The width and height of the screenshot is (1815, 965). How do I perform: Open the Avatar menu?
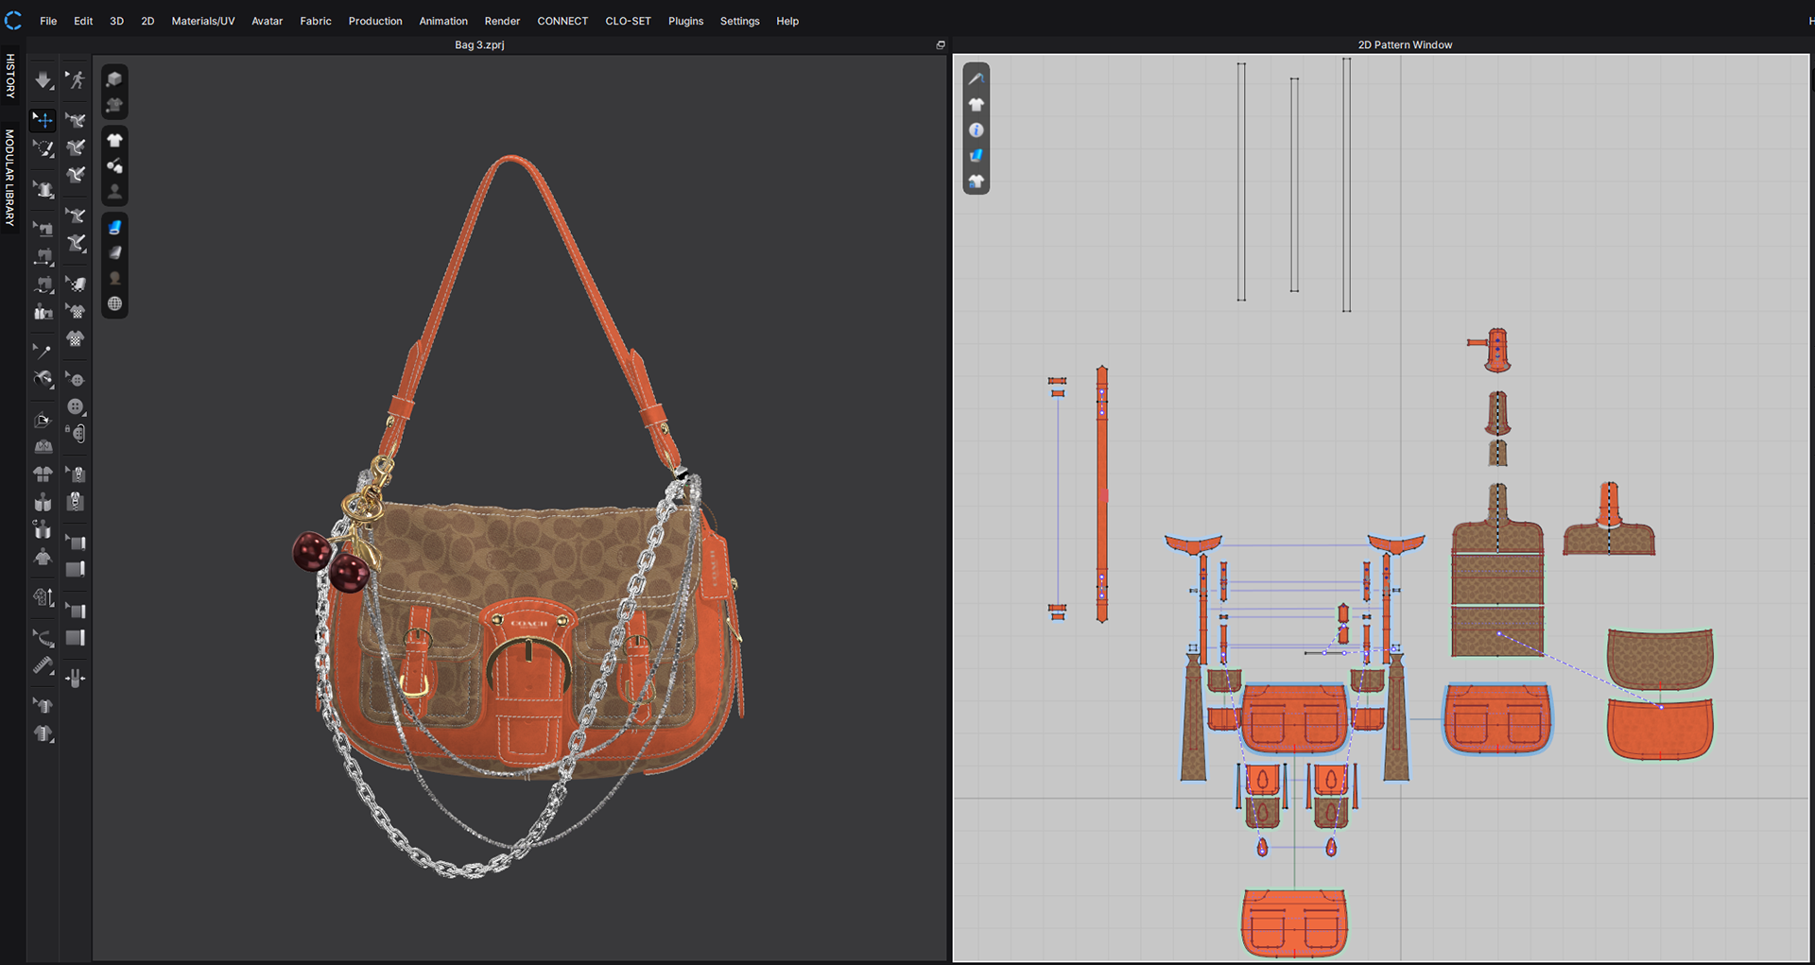click(x=267, y=21)
